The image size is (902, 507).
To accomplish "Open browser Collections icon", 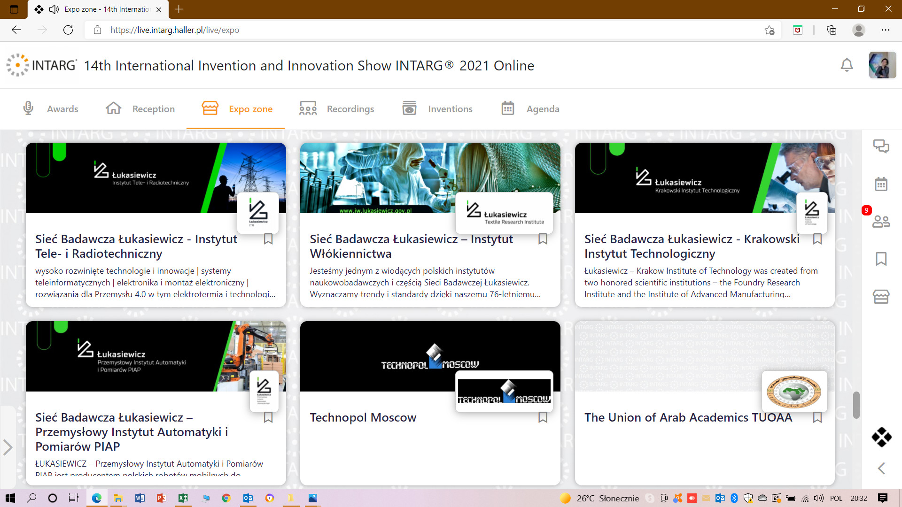I will (x=832, y=30).
